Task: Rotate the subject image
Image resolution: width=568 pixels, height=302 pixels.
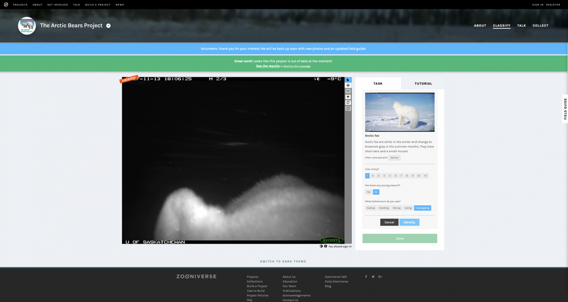Action: click(348, 102)
